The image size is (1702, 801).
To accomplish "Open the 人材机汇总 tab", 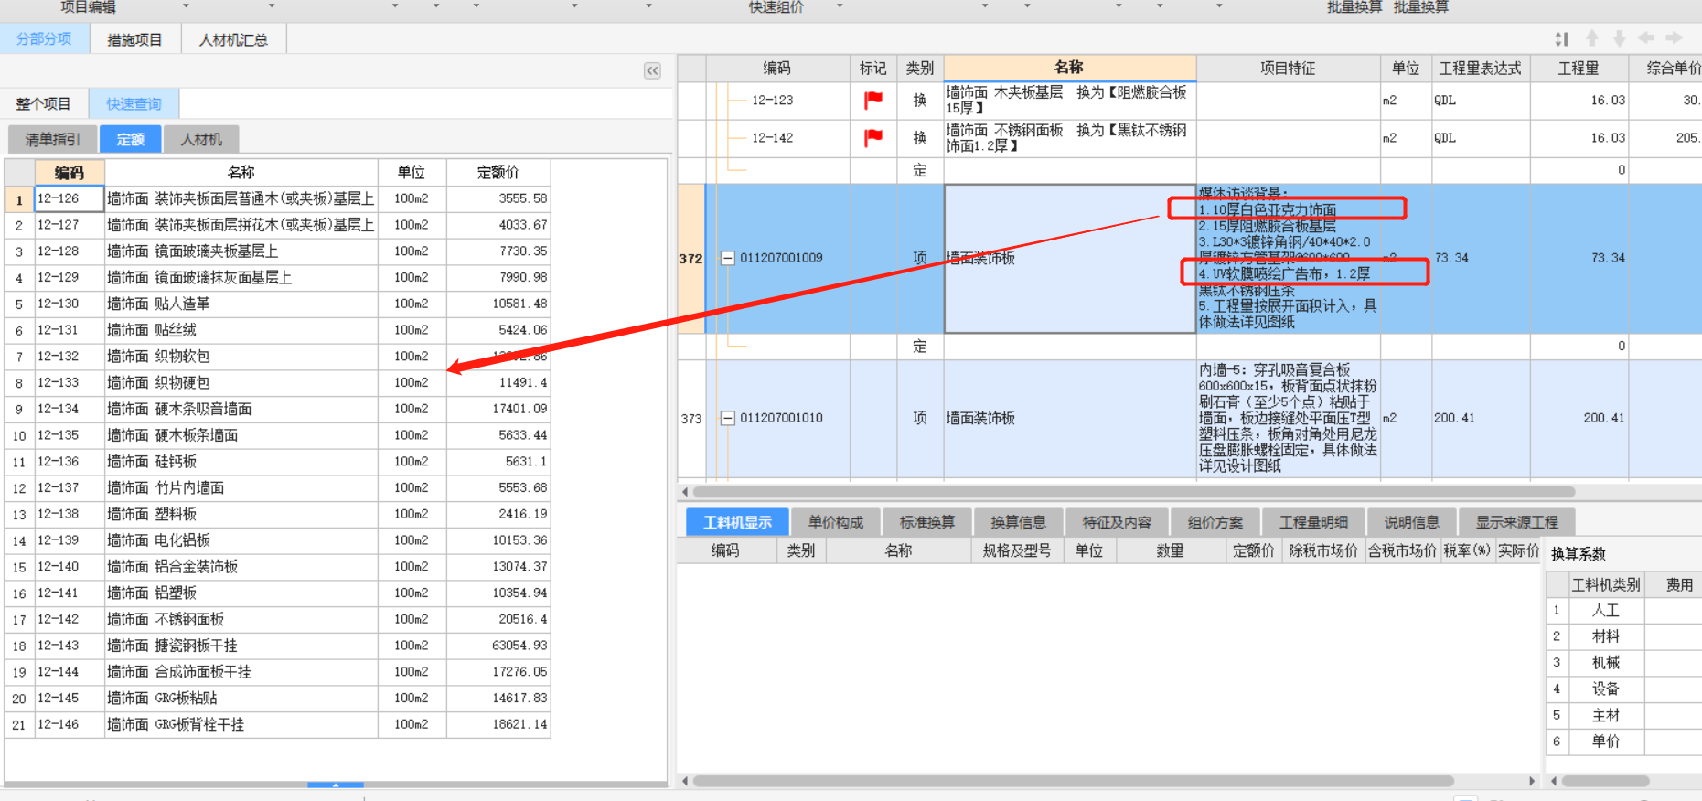I will coord(233,39).
